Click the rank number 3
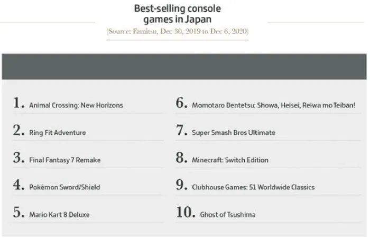Viewport: 370px width, 238px height. [x=18, y=158]
